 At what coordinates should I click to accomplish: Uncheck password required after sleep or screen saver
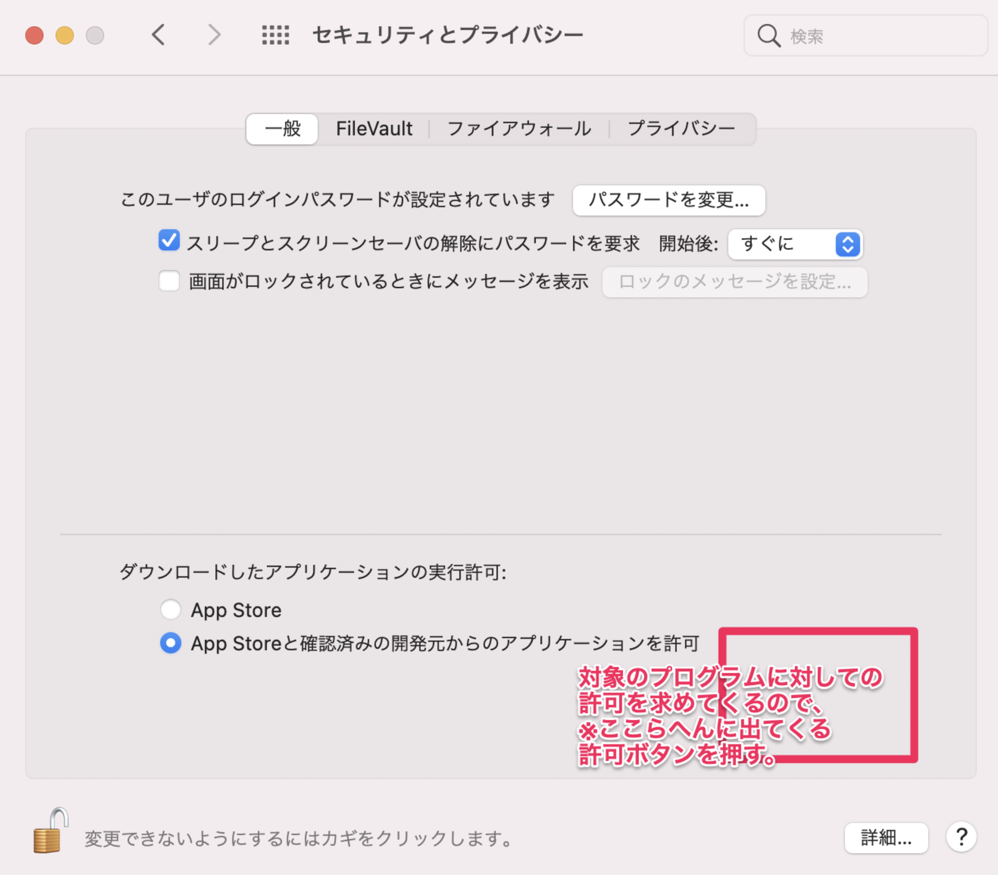point(169,241)
